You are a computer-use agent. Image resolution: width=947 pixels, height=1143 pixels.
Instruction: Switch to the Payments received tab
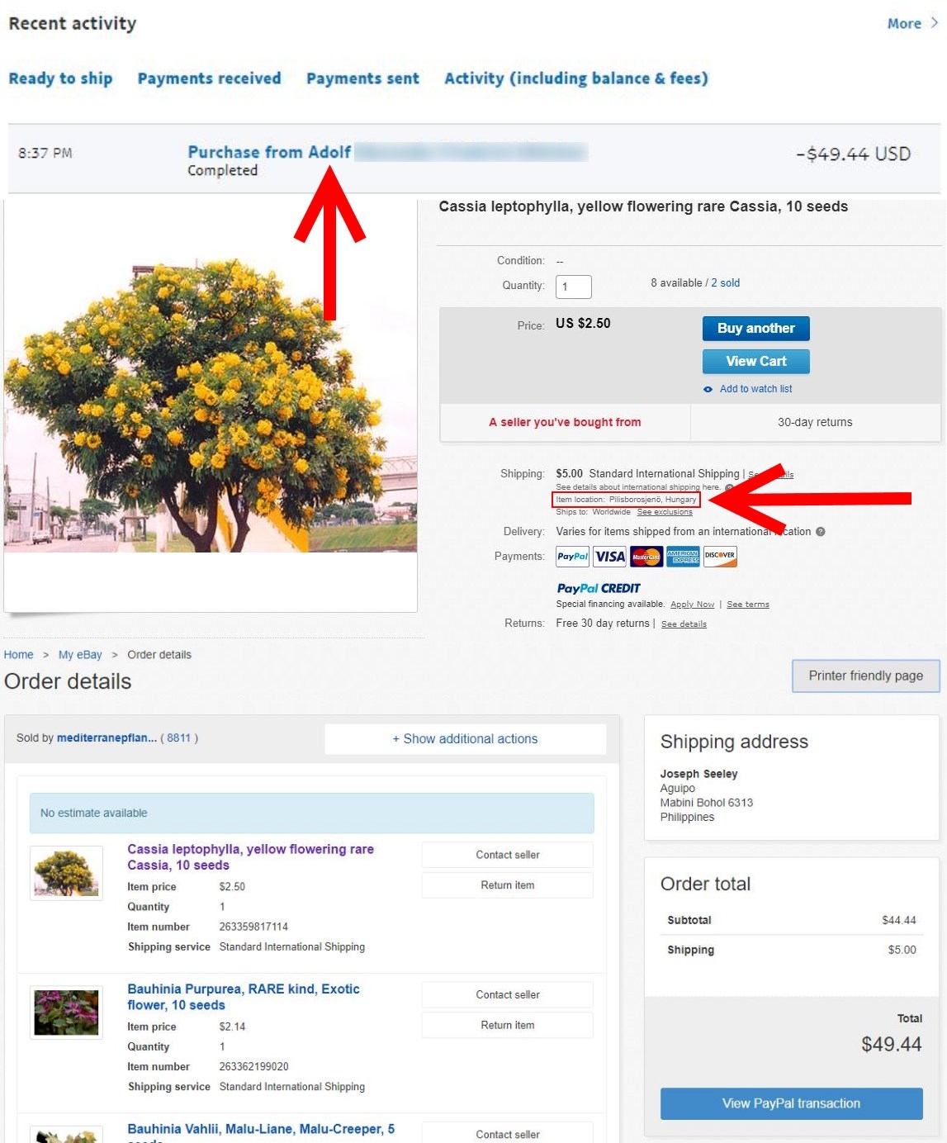pyautogui.click(x=209, y=78)
